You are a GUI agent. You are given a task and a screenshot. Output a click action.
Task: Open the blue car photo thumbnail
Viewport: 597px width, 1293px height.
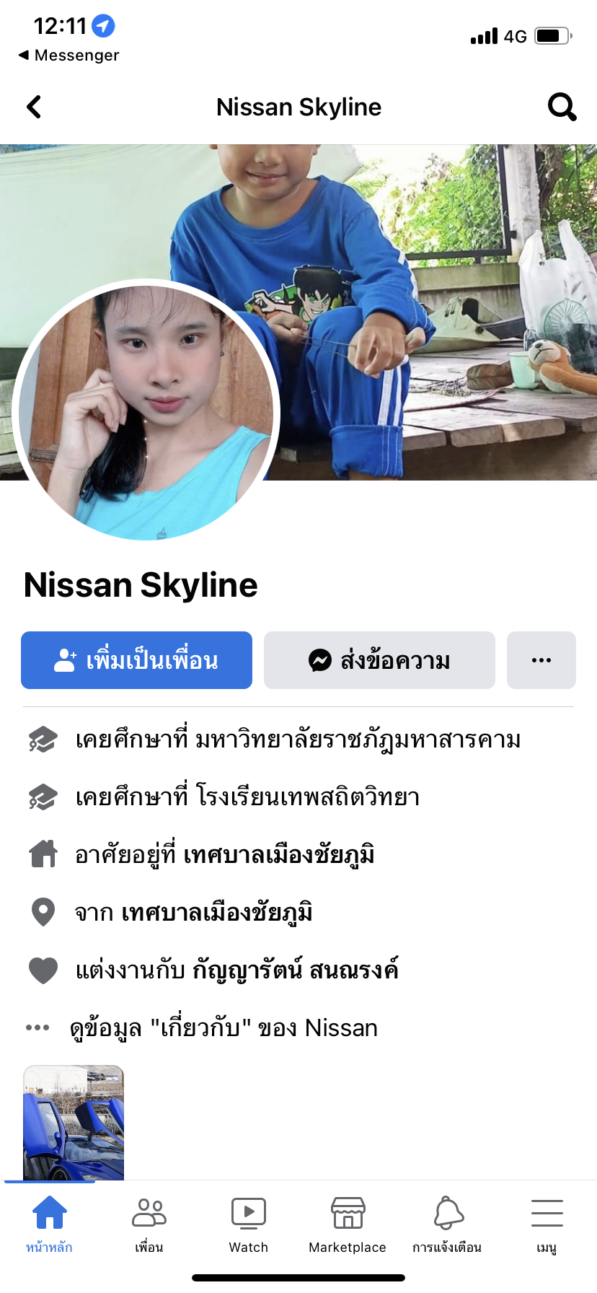[74, 1122]
